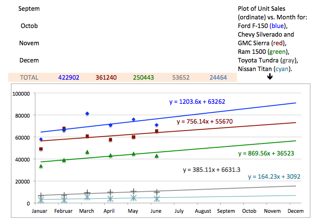Click the green triangle marker for March

(87, 152)
